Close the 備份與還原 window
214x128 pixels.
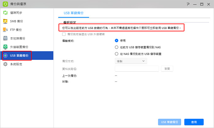click(x=209, y=4)
